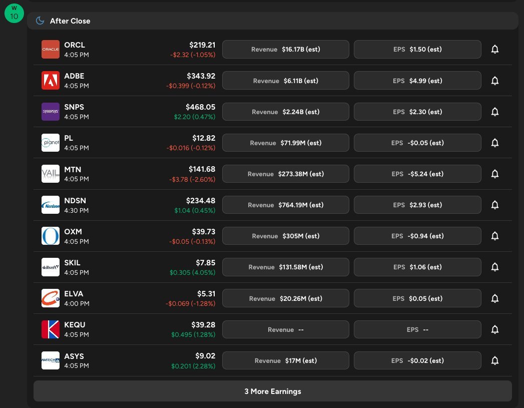524x408 pixels.
Task: Open SKIL EPS $1.06 estimate
Action: 417,267
